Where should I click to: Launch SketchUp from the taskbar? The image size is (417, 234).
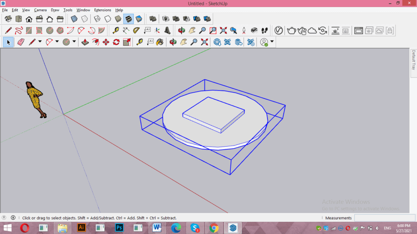[x=233, y=227]
